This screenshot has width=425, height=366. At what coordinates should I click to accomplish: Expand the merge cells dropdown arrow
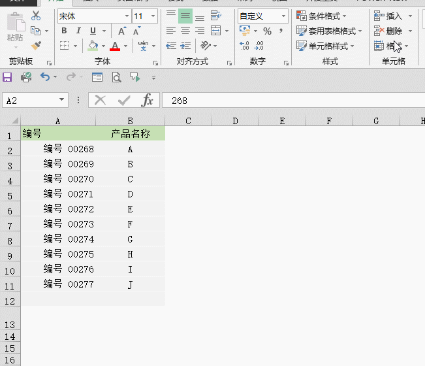(227, 31)
